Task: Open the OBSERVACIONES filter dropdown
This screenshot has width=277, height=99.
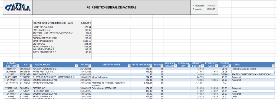Action: click(129, 66)
